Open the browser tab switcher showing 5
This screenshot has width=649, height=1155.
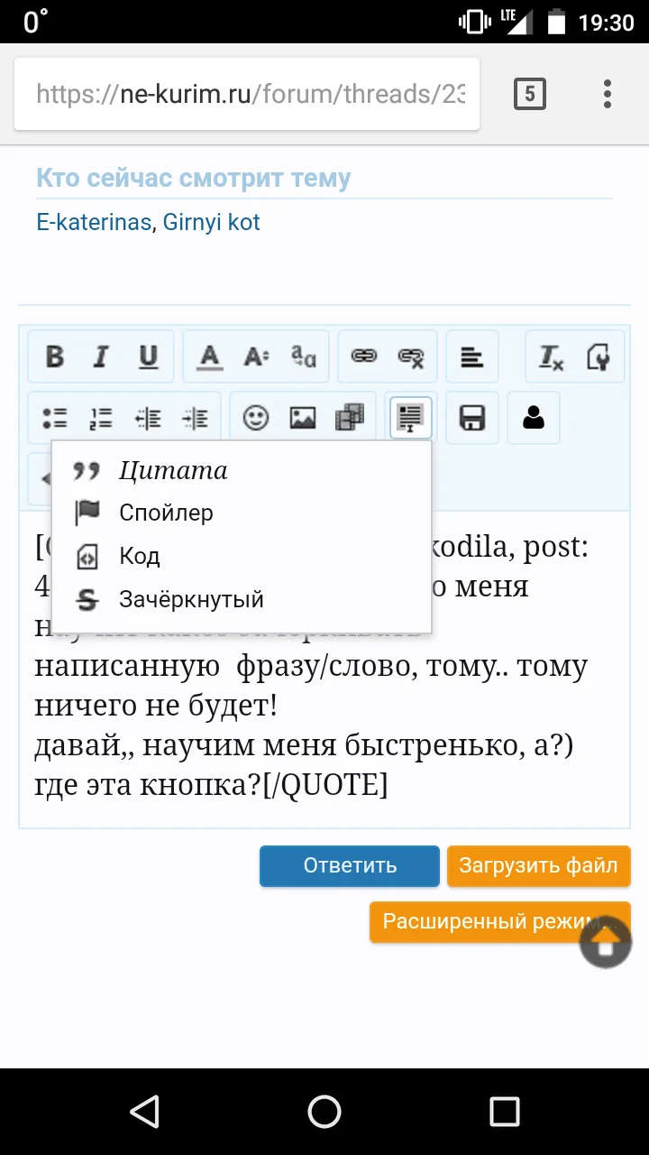(x=530, y=94)
